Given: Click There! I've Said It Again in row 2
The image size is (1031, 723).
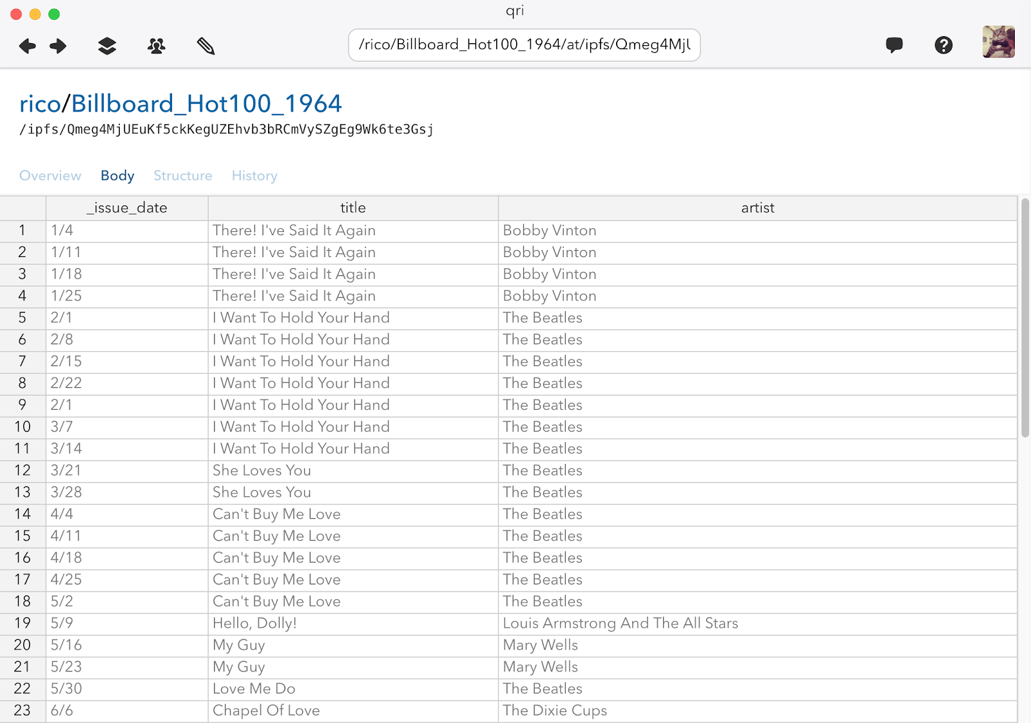Looking at the screenshot, I should 353,253.
